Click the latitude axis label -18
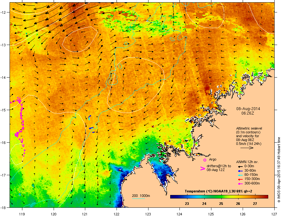 tap(3, 207)
